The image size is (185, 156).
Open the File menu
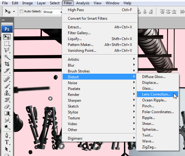(x=5, y=3)
